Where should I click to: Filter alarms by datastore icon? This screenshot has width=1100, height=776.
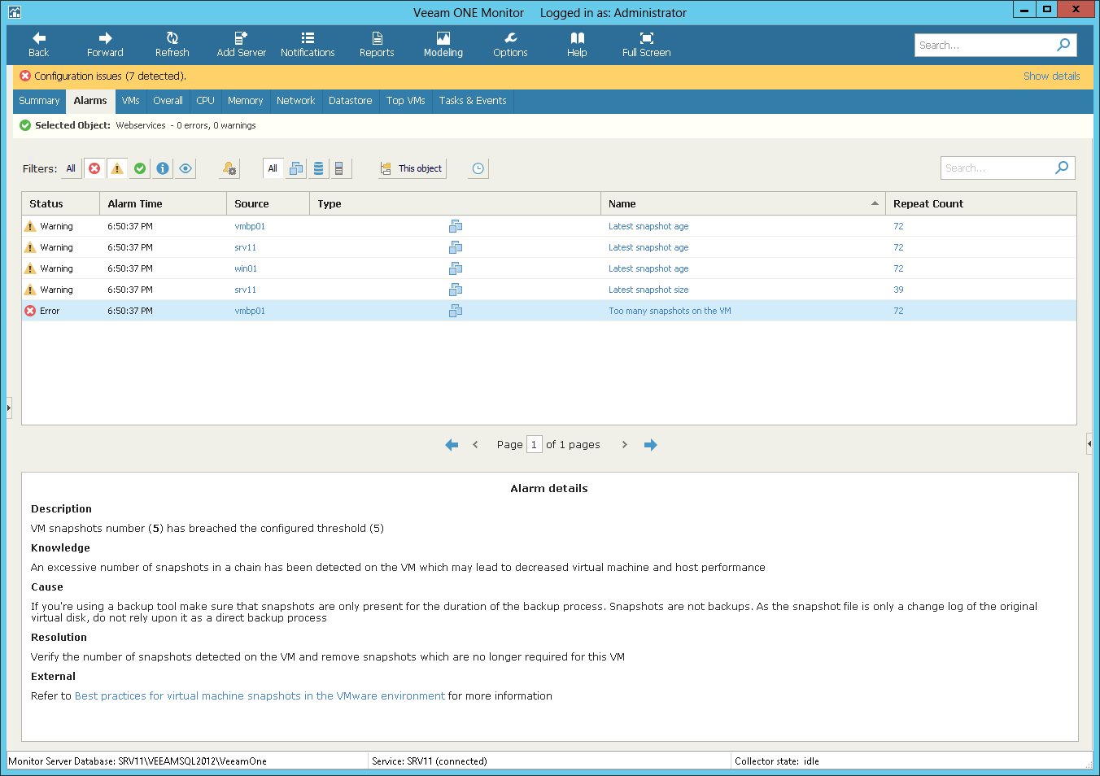318,168
